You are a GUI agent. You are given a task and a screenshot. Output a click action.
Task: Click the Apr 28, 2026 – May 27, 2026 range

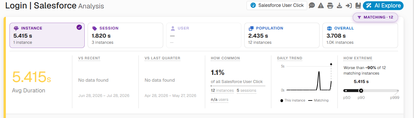point(170,96)
